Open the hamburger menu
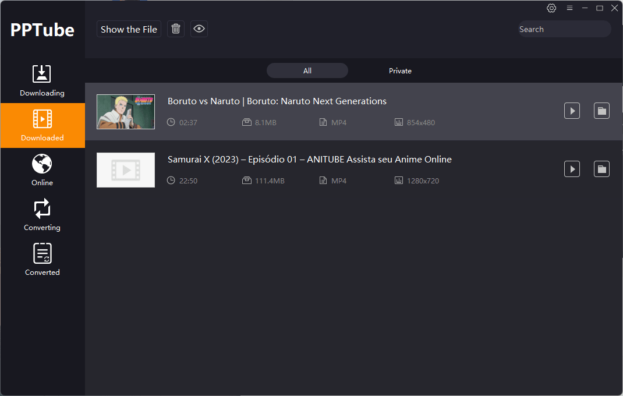623x396 pixels. (569, 8)
